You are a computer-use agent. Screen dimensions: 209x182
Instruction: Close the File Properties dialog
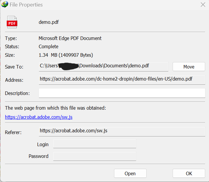203,4
